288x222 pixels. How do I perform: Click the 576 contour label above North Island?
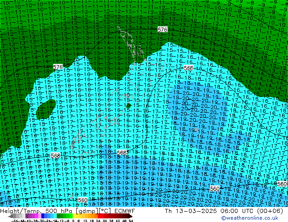(x=162, y=29)
